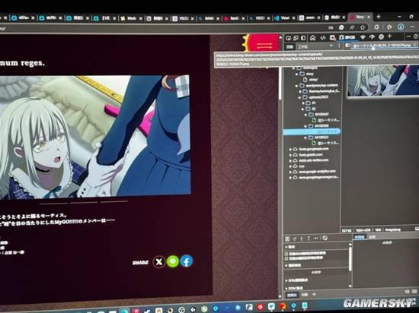Share the page via the green LINE icon
The width and height of the screenshot is (419, 313).
point(173,261)
